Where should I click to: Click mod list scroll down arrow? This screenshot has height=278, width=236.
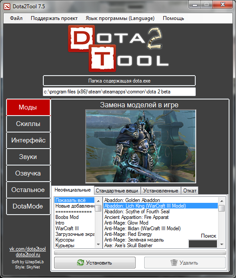(x=222, y=245)
